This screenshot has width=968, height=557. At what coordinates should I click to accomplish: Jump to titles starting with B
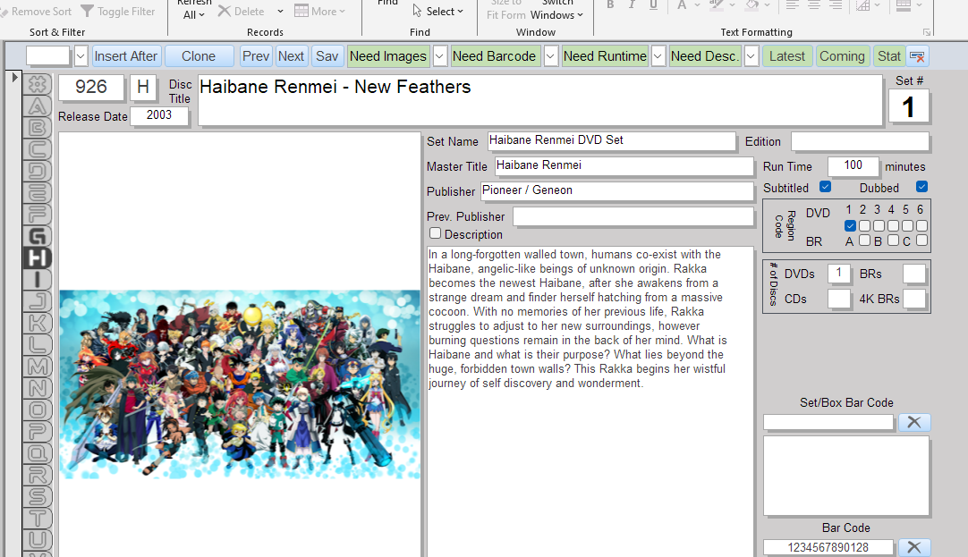click(x=38, y=128)
